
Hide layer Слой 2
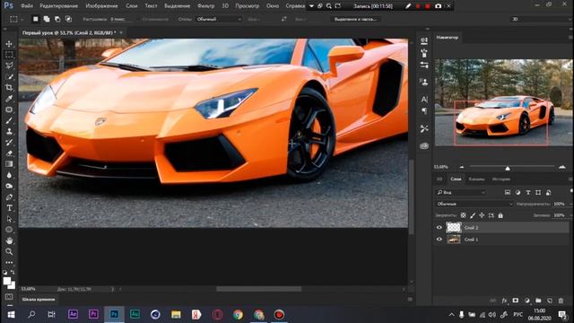point(439,227)
